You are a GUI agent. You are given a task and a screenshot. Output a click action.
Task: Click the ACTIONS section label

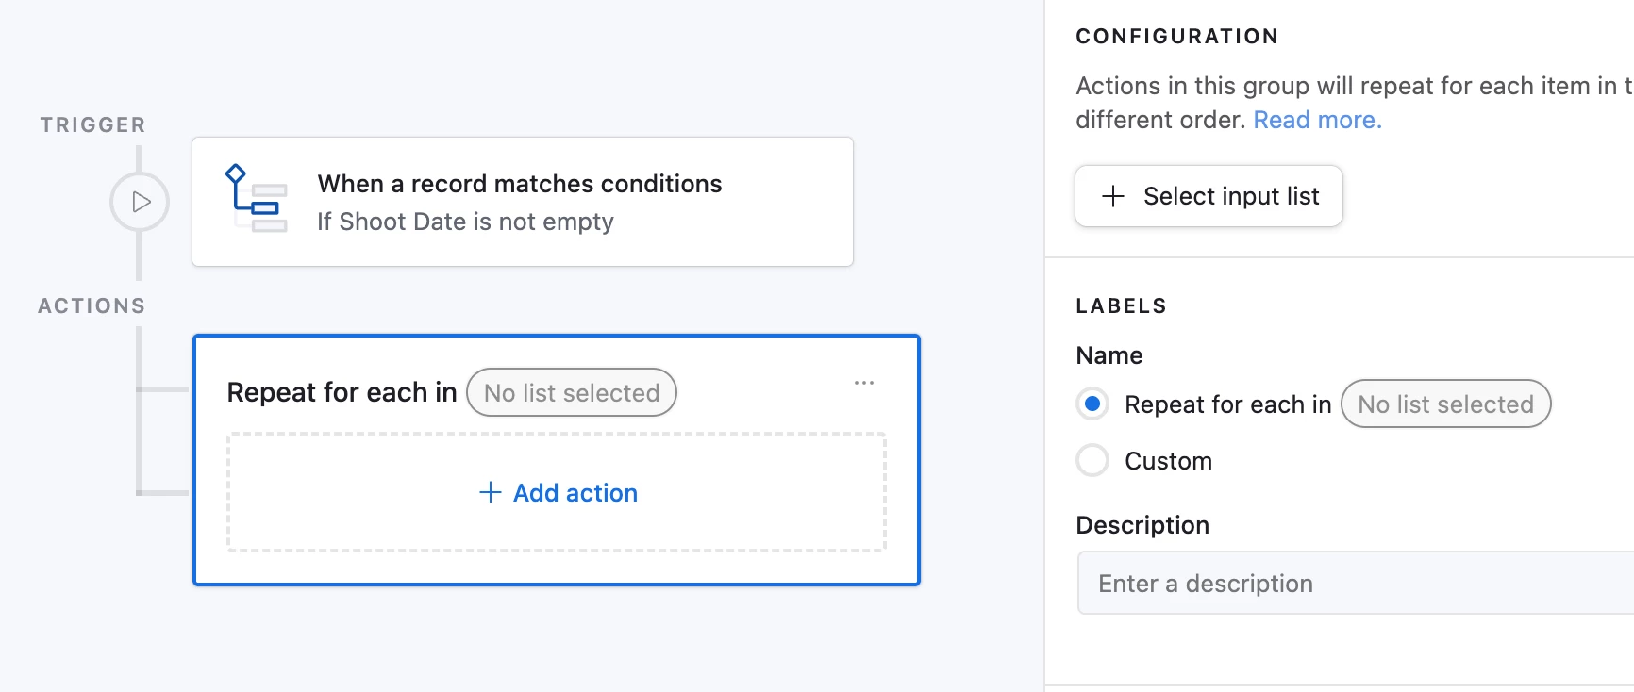(x=92, y=305)
